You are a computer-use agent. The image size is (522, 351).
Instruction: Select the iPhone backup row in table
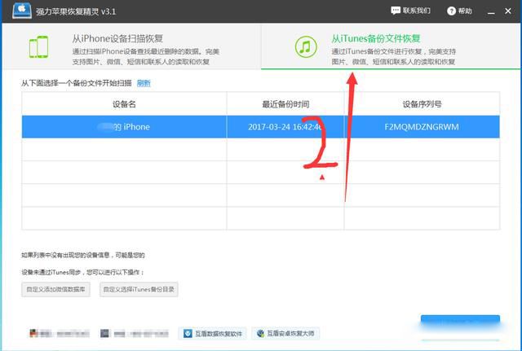(261, 127)
